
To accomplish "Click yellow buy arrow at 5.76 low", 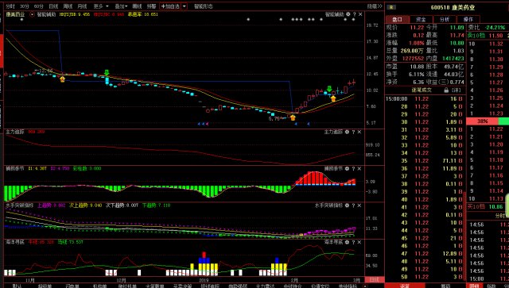I will 293,117.
